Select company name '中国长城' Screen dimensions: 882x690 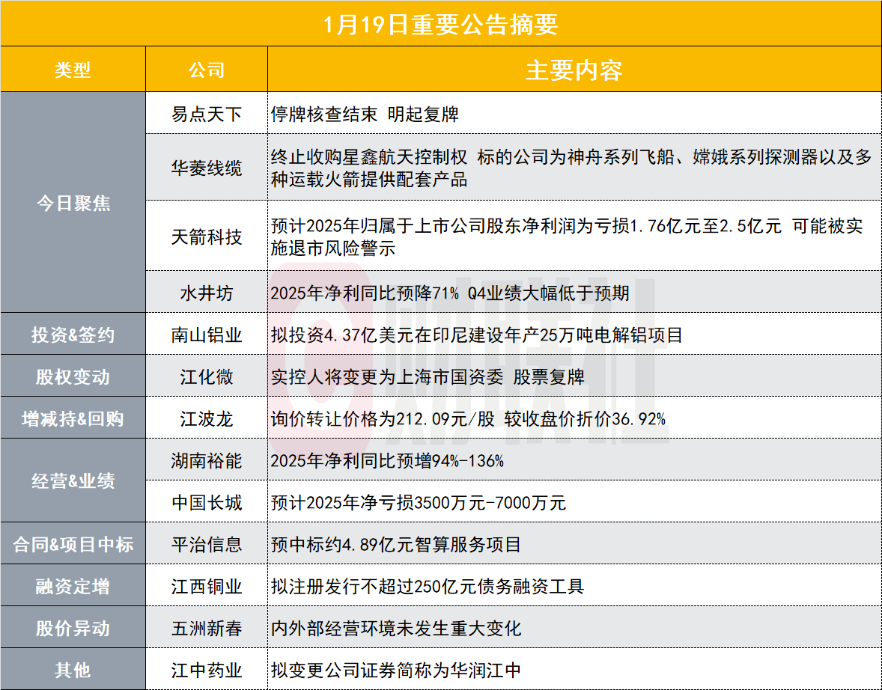tap(207, 503)
